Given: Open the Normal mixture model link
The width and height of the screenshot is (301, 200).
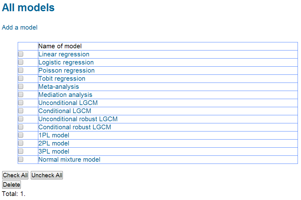Looking at the screenshot, I should point(69,160).
